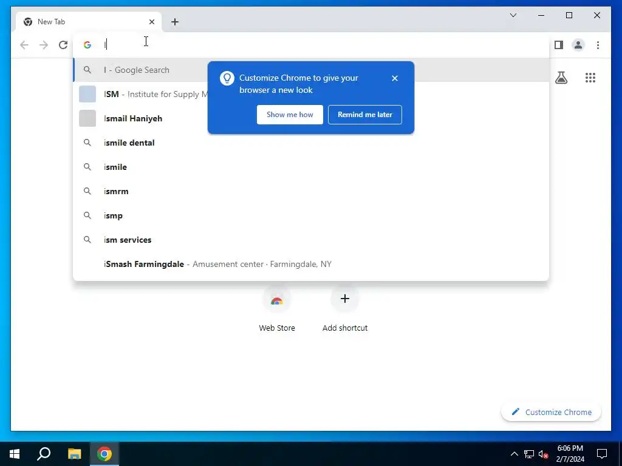
Task: Open the Search Labs flask icon
Action: click(x=561, y=78)
